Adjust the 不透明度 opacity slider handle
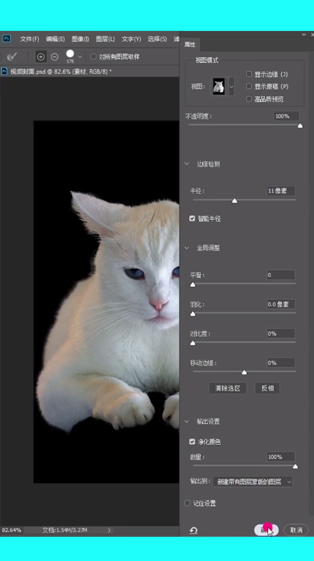314x561 pixels. tap(300, 126)
